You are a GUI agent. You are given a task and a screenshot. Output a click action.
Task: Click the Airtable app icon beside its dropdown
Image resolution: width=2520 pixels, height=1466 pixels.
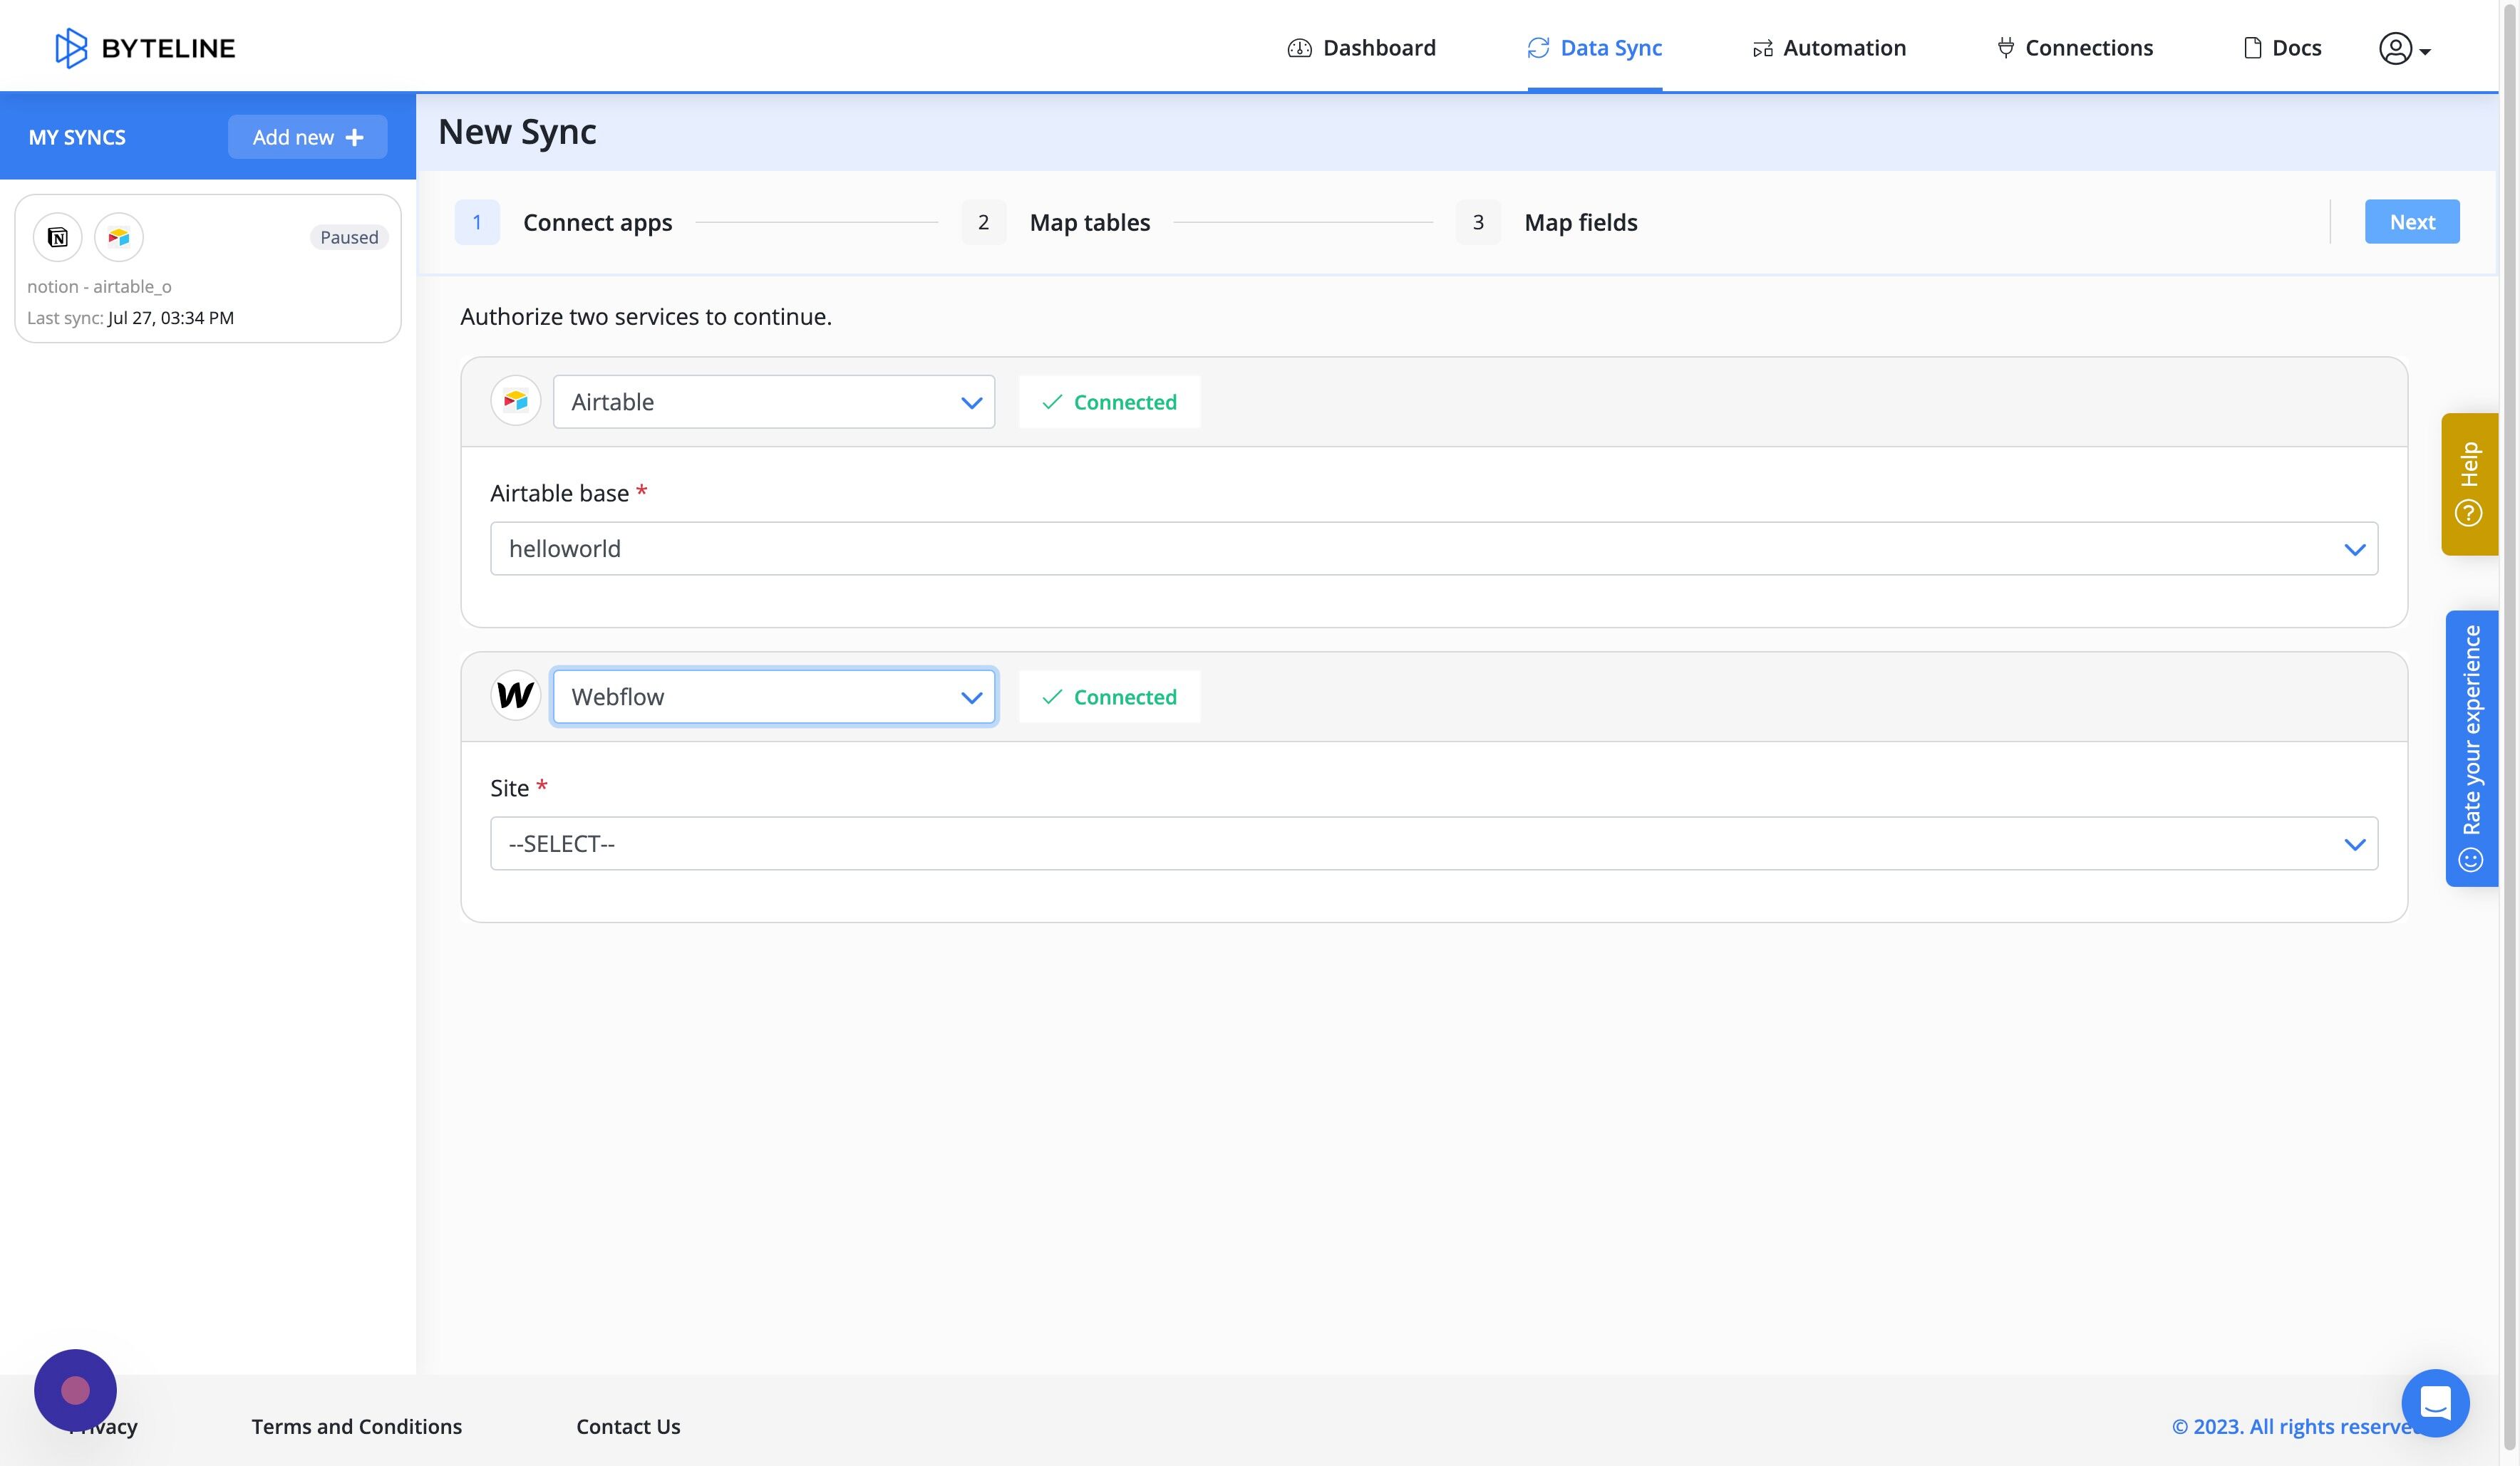click(x=515, y=401)
